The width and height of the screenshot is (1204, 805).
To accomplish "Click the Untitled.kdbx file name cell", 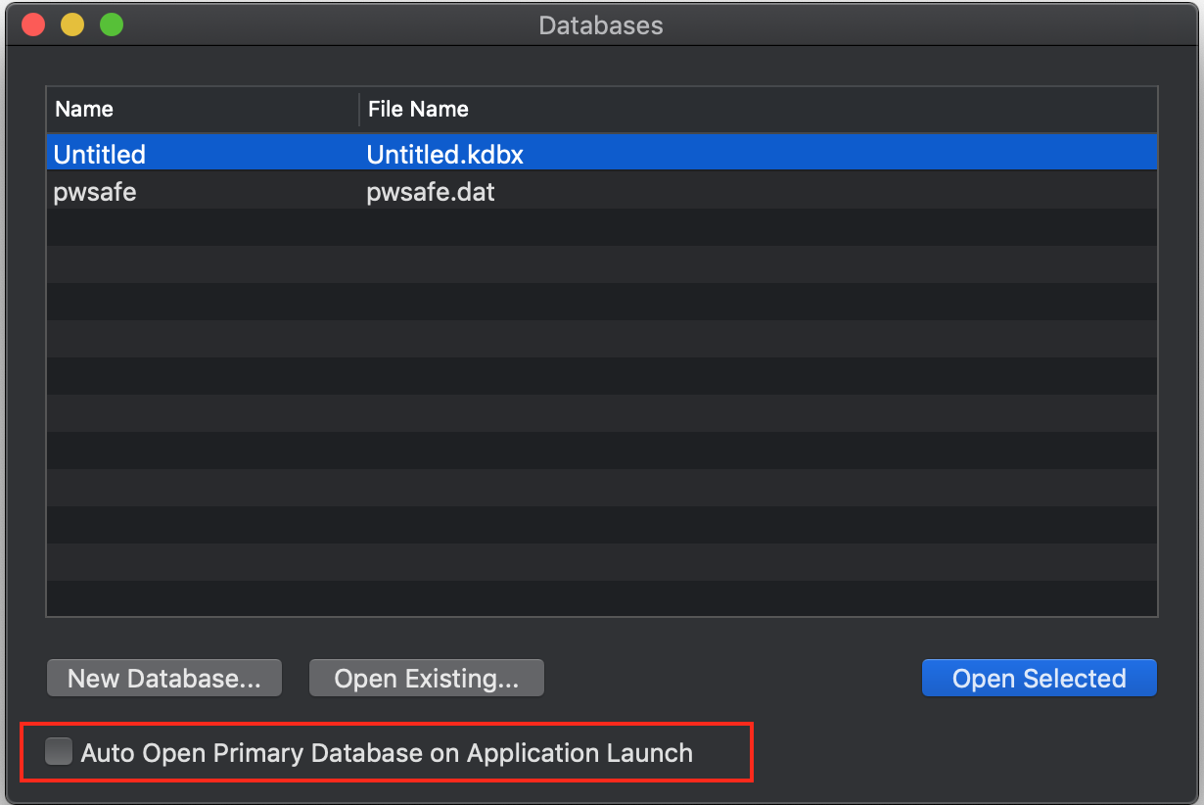I will click(x=443, y=154).
